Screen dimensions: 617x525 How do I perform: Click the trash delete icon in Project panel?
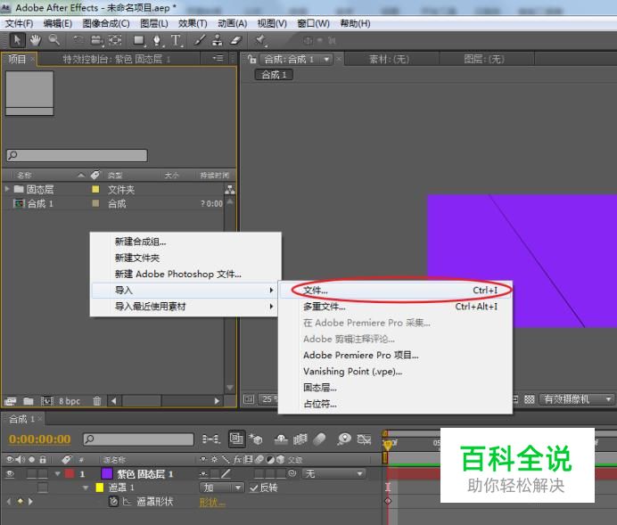(97, 401)
